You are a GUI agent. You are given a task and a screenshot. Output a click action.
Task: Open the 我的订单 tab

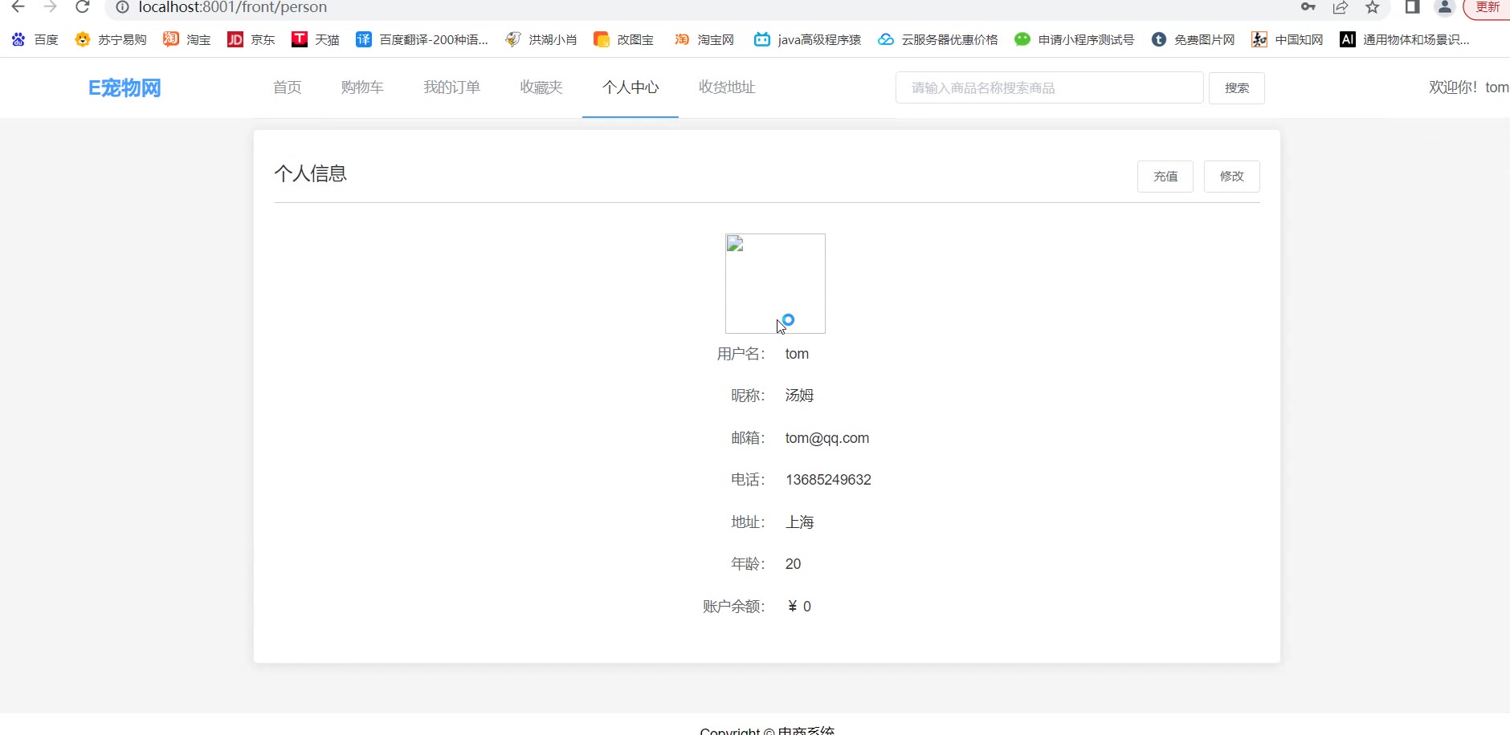coord(452,87)
